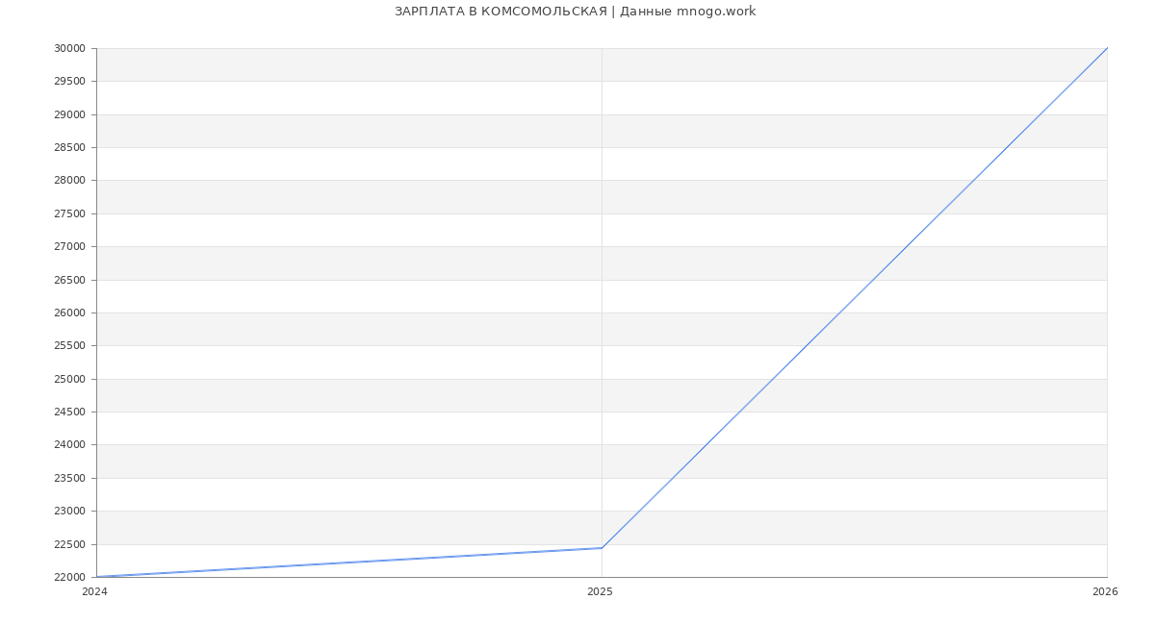Click the 24000 label on the y-axis
The width and height of the screenshot is (1155, 625).
70,445
